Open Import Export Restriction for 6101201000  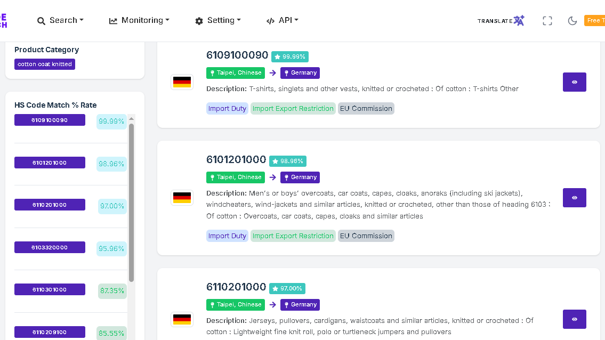pos(293,236)
